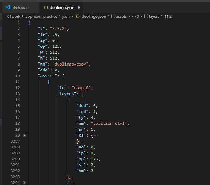Click the collapsed ellipsis after "ks": {
The height and width of the screenshot is (185, 210).
click(x=96, y=135)
